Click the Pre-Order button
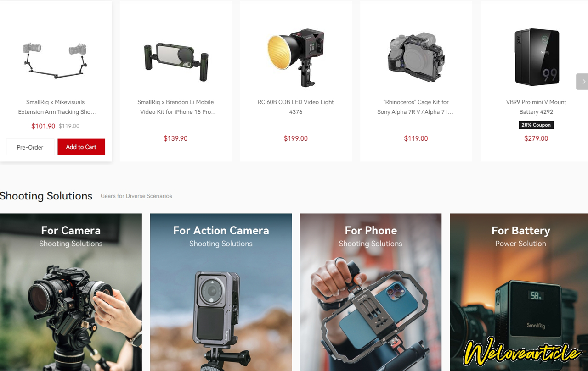The image size is (588, 371). click(30, 147)
